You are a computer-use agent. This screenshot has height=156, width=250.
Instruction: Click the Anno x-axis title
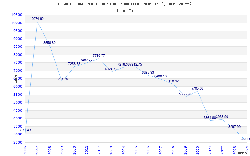point(242,153)
